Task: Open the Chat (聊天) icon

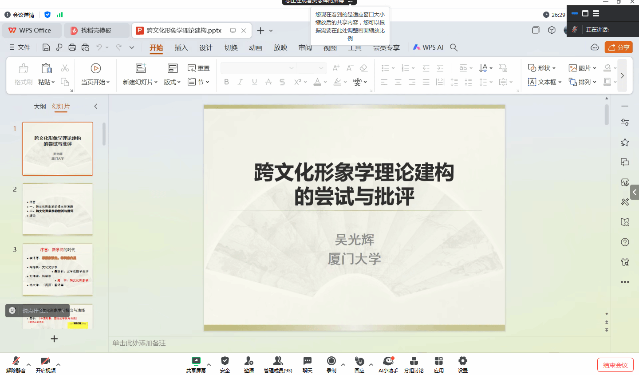Action: click(x=307, y=361)
